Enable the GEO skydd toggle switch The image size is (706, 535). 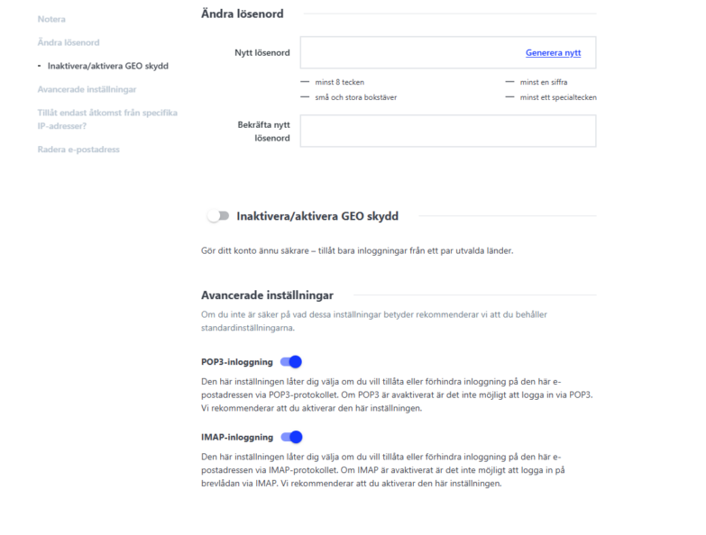click(x=218, y=216)
